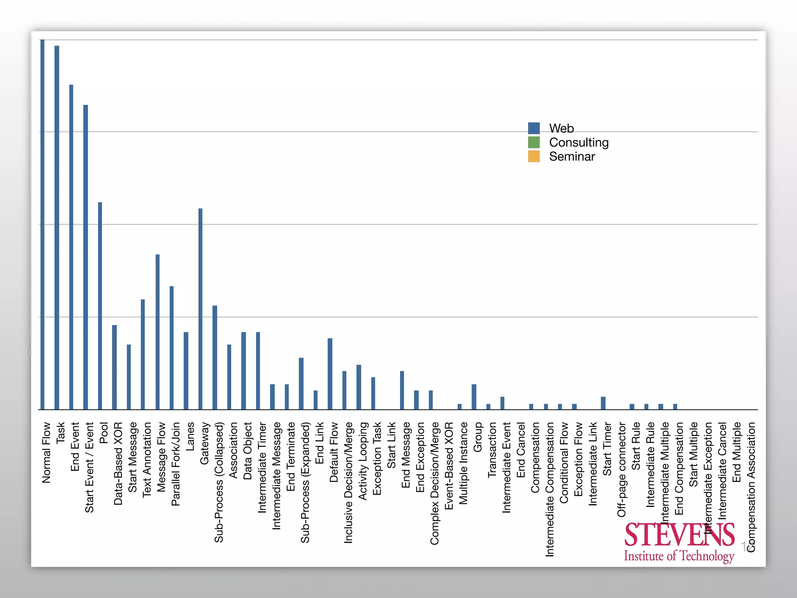Select the Consulting legend label
This screenshot has height=598, width=797.
579,142
